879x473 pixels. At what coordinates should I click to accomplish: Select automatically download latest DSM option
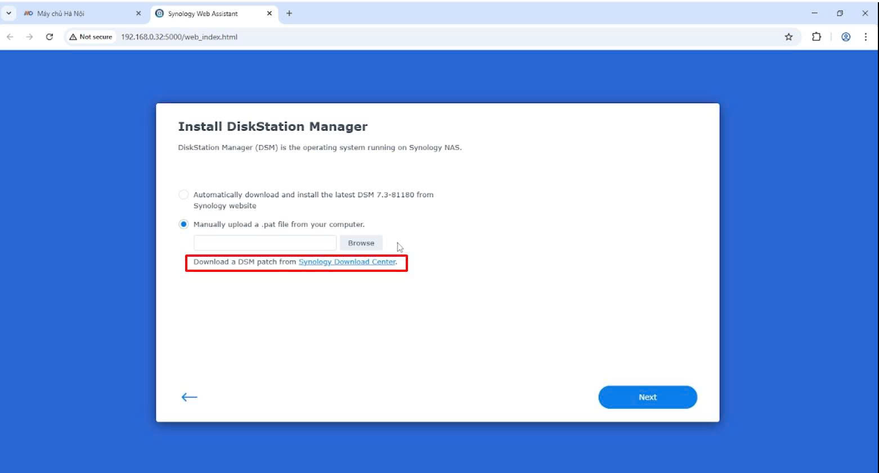(x=183, y=195)
